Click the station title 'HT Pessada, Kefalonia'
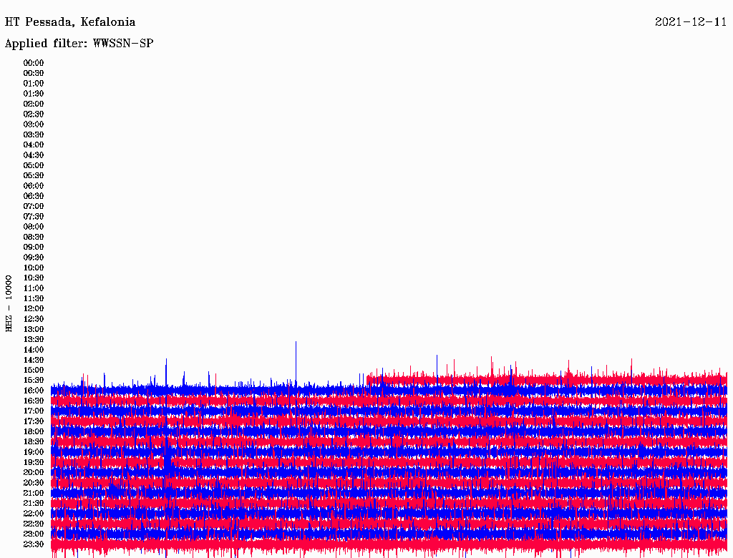This screenshot has height=558, width=733. coord(69,22)
